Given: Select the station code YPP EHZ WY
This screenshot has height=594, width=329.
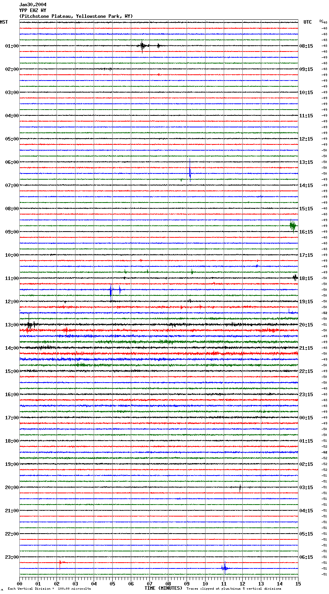Looking at the screenshot, I should [33, 10].
